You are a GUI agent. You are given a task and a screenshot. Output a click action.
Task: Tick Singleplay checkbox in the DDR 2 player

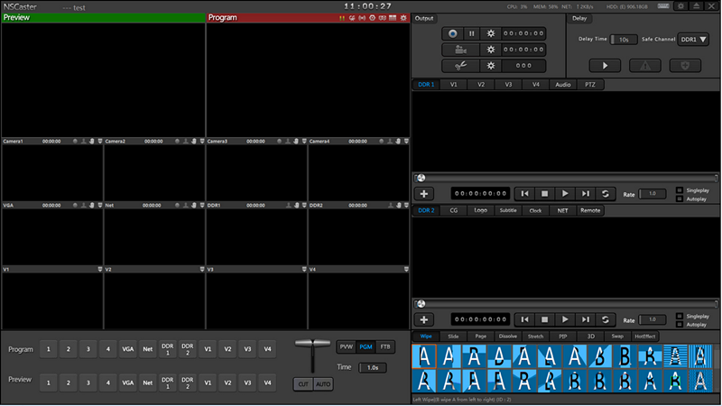(x=680, y=316)
